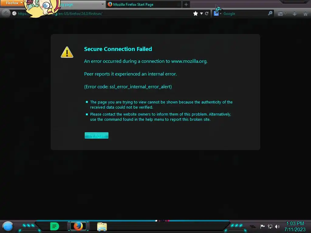Click the search magnifier icon
The image size is (311, 233).
click(x=270, y=13)
